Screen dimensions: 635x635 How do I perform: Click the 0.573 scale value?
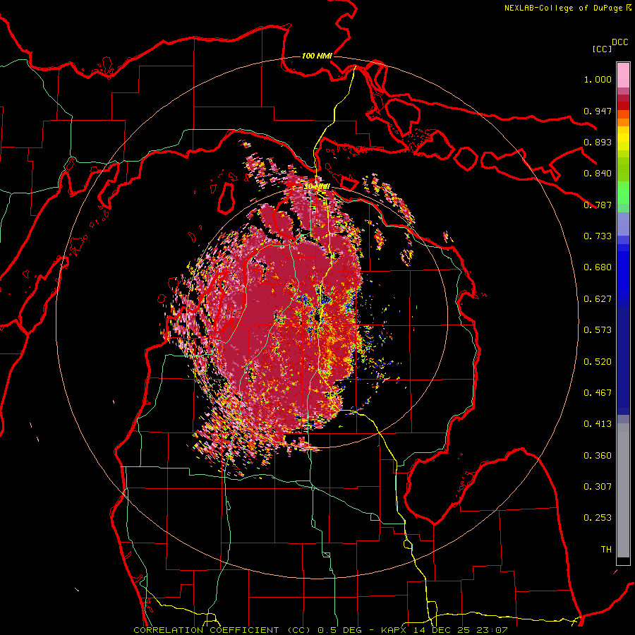click(598, 330)
